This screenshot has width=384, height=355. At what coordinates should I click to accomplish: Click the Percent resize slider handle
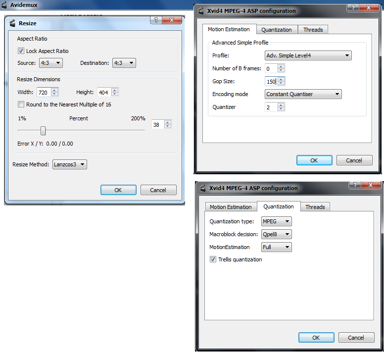[x=43, y=131]
